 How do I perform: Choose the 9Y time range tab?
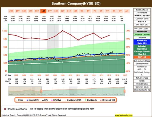[x=82, y=11]
